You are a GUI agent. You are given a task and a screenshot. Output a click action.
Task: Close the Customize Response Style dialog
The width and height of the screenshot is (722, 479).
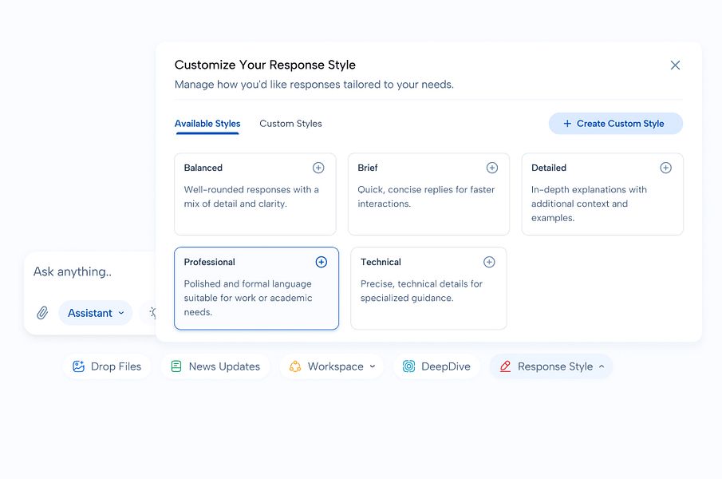675,65
